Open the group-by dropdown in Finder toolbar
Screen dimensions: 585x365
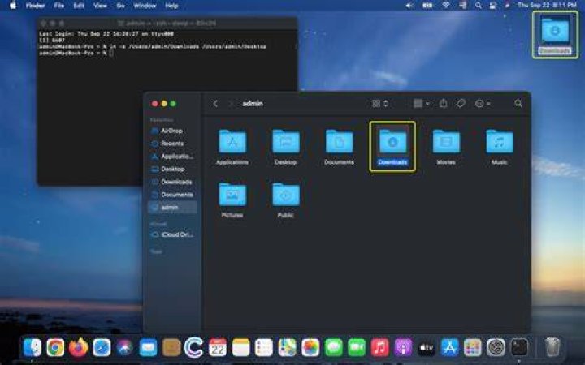click(421, 104)
